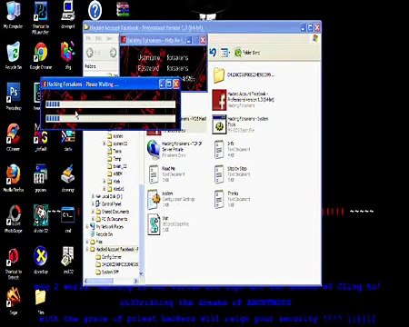Image resolution: width=409 pixels, height=327 pixels.
Task: Select the Read Me text document
Action: click(166, 174)
